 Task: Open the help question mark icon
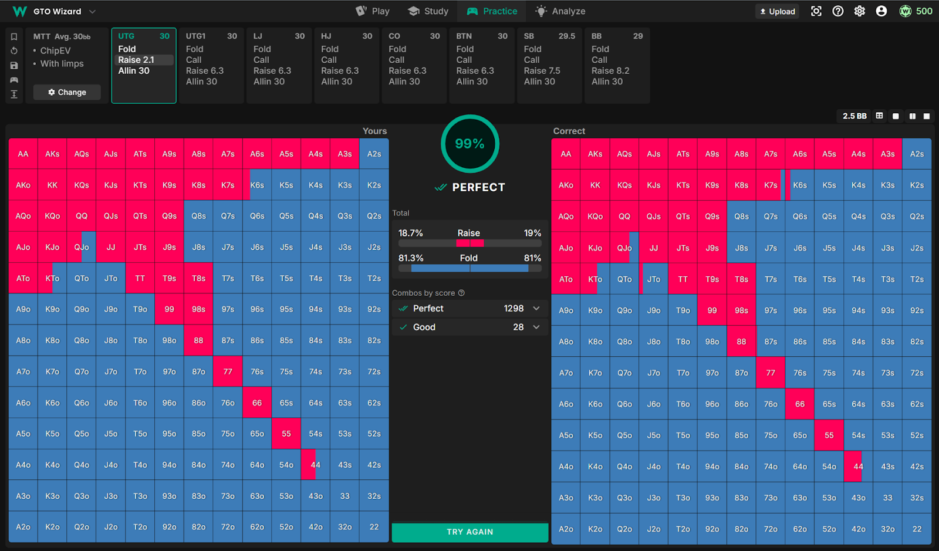pyautogui.click(x=838, y=11)
